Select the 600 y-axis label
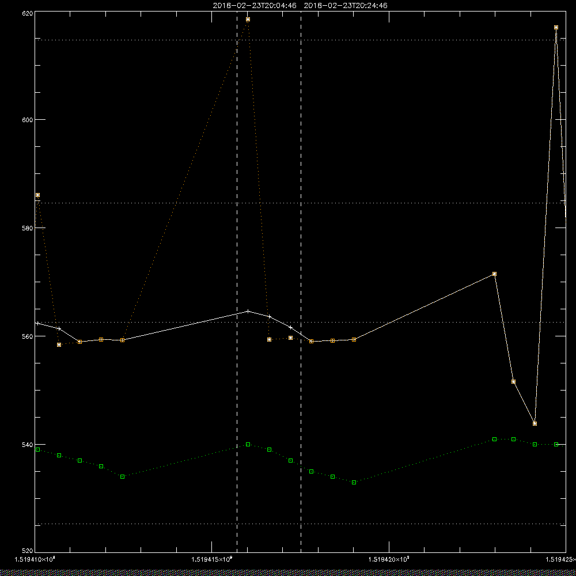 click(28, 120)
